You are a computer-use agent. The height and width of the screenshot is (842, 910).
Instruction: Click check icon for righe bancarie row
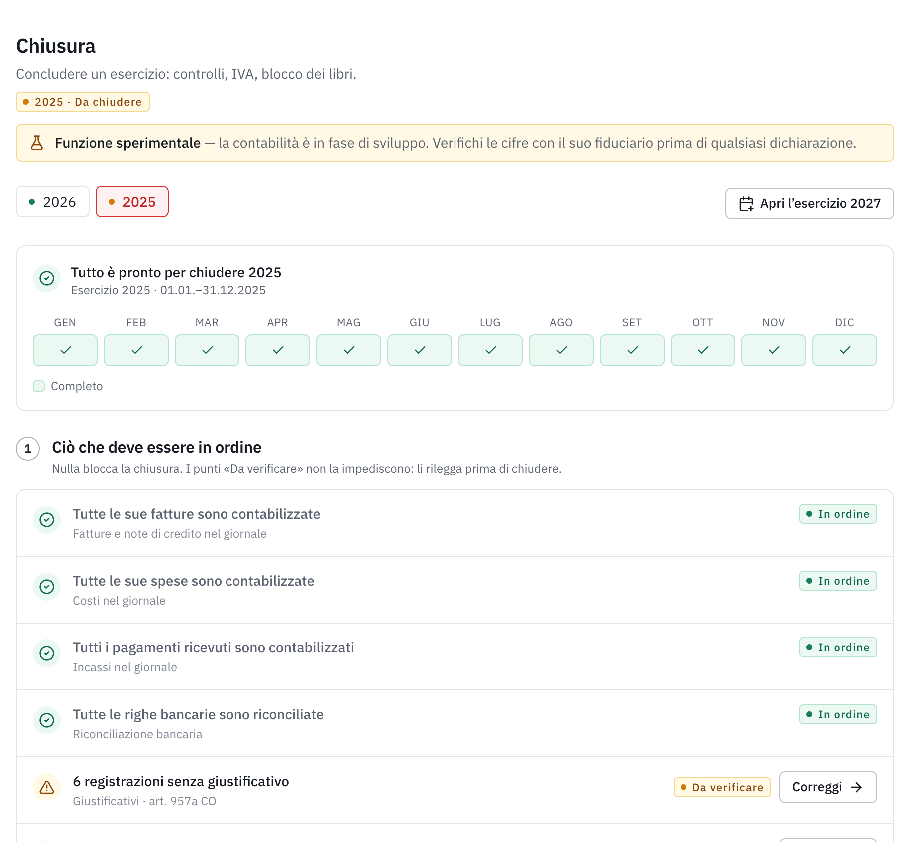click(x=47, y=720)
